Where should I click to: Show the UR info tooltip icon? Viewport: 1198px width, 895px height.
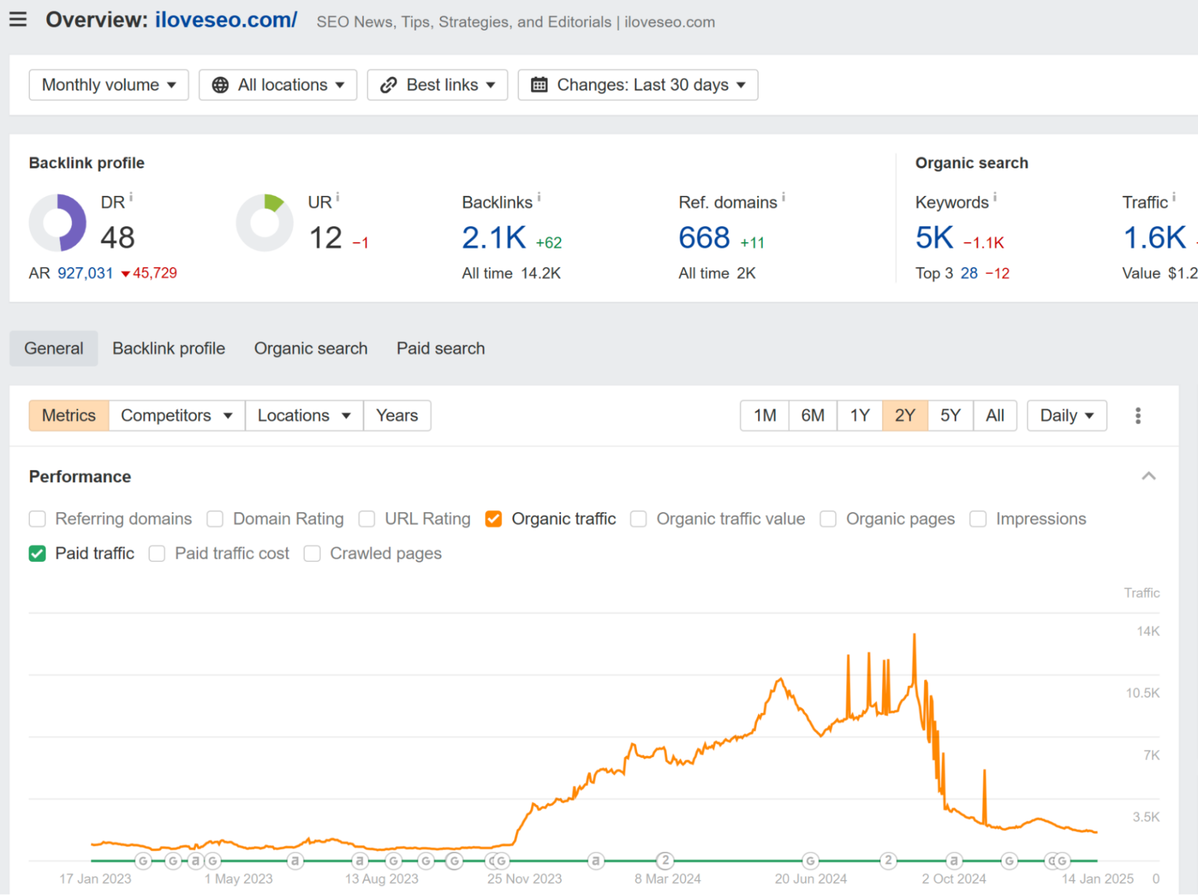[338, 197]
